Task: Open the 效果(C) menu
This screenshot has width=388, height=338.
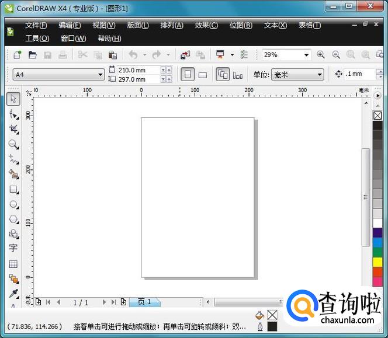Action: [x=206, y=25]
